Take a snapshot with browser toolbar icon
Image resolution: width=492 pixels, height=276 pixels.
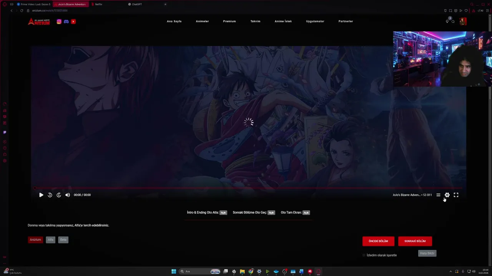tap(450, 10)
